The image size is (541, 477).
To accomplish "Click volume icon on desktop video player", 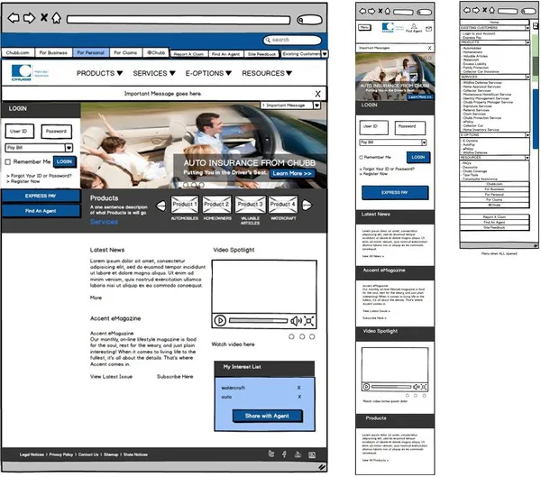I will point(296,321).
